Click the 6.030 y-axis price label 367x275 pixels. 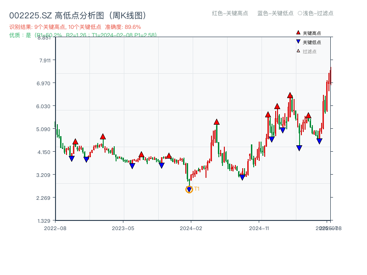(x=43, y=106)
